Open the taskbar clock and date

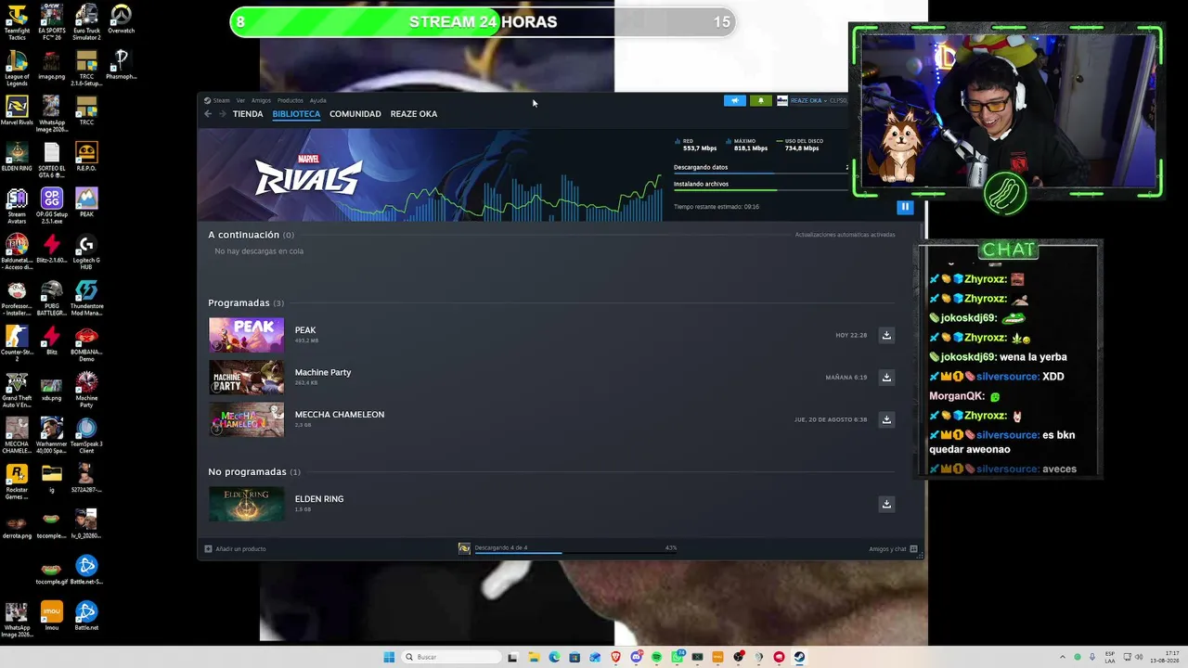pyautogui.click(x=1165, y=657)
